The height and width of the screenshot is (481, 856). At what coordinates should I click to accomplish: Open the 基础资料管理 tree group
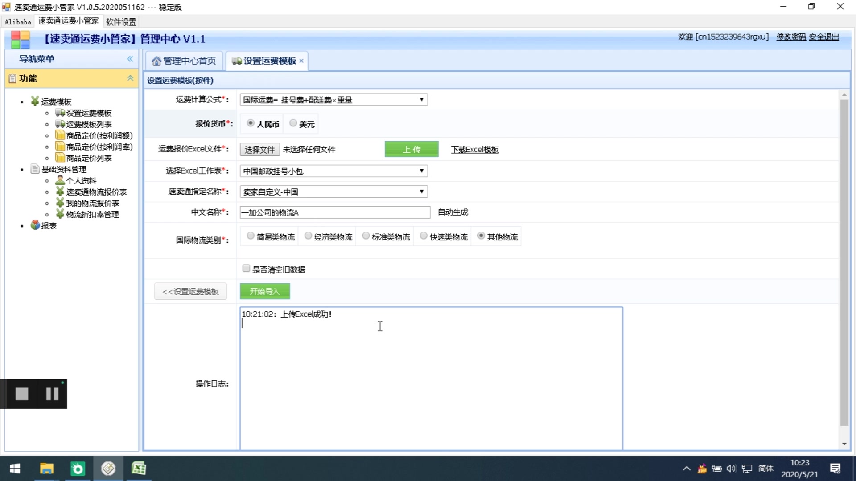pos(64,169)
